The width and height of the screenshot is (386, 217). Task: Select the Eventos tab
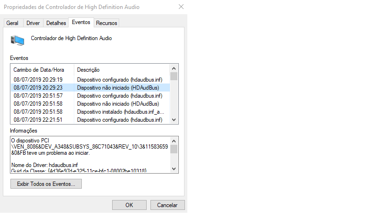[x=81, y=22]
